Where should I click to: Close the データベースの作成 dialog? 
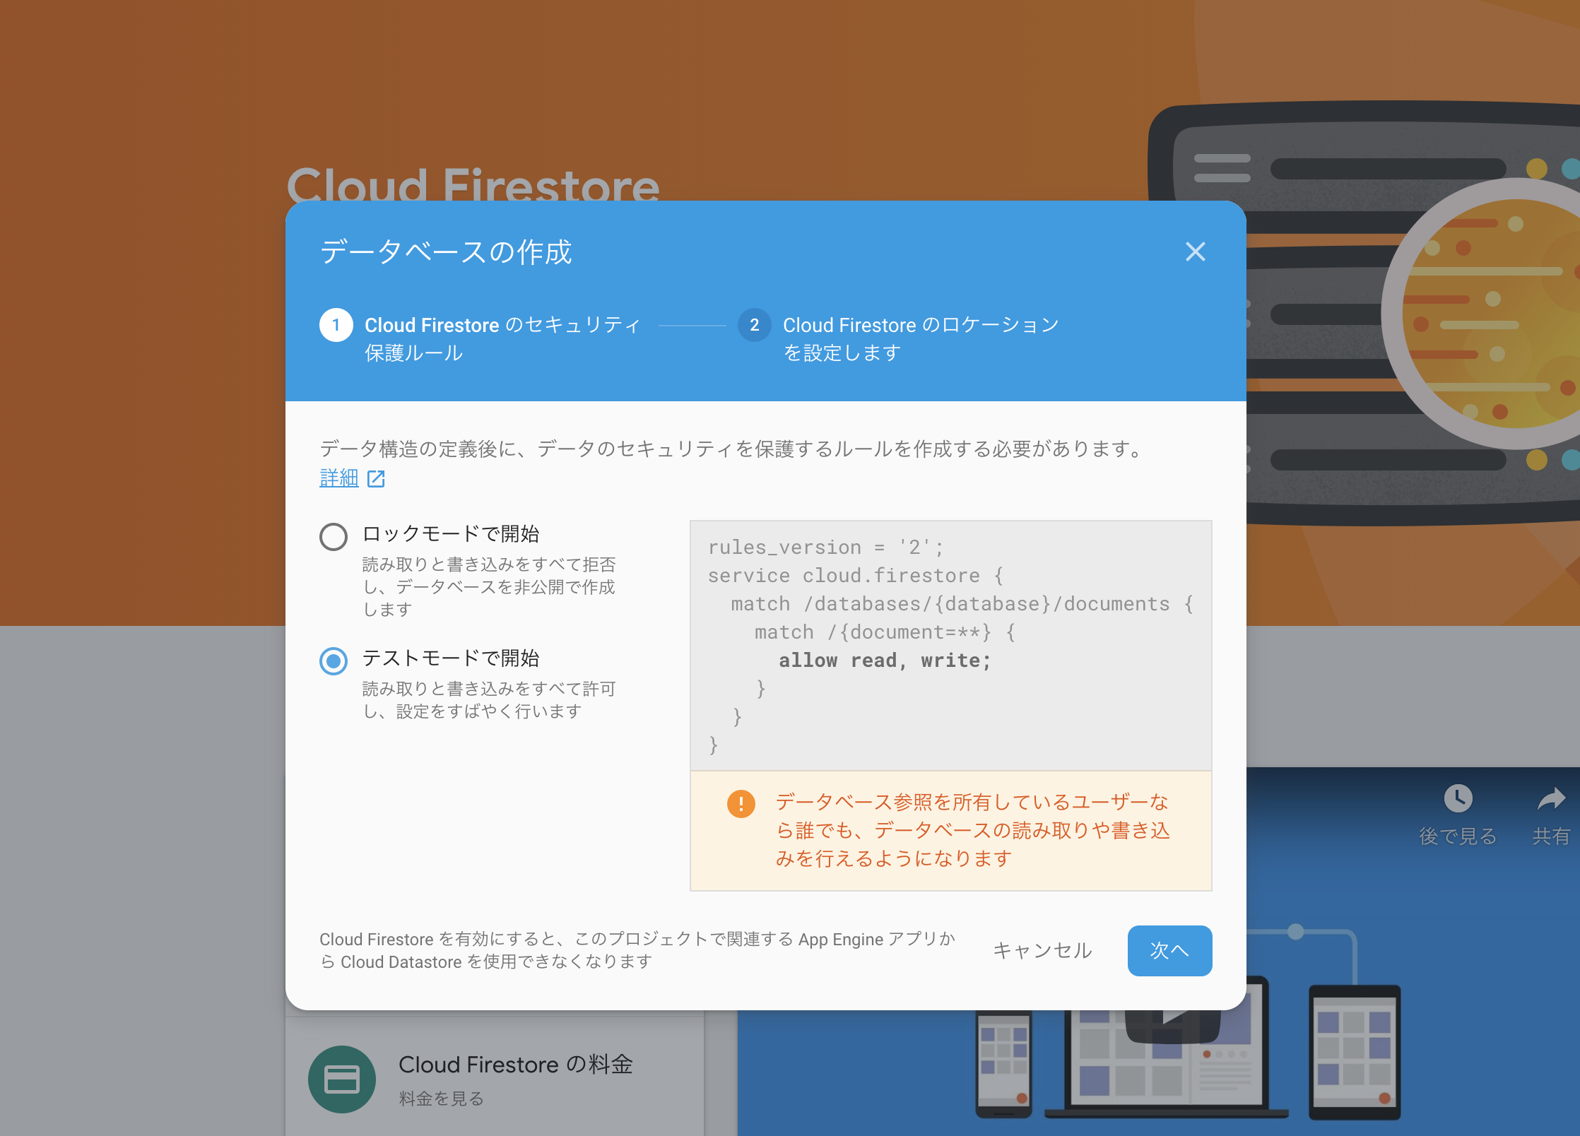[1195, 252]
